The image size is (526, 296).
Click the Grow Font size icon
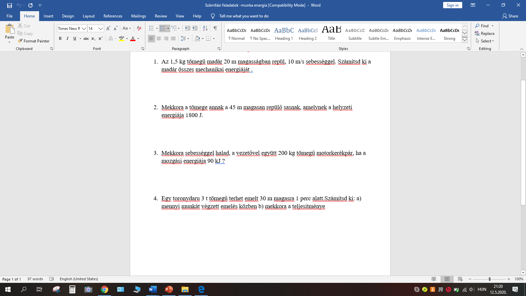click(x=108, y=28)
